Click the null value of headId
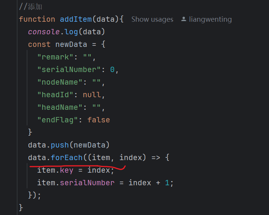This screenshot has width=269, height=215. pos(92,95)
